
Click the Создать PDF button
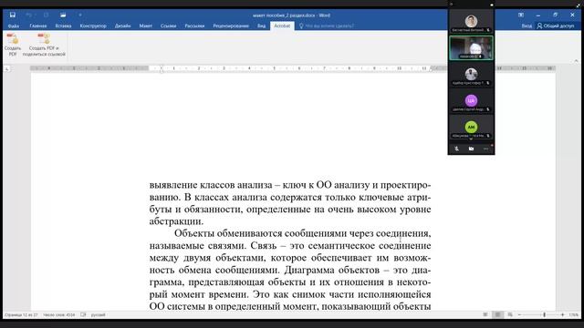click(x=13, y=45)
